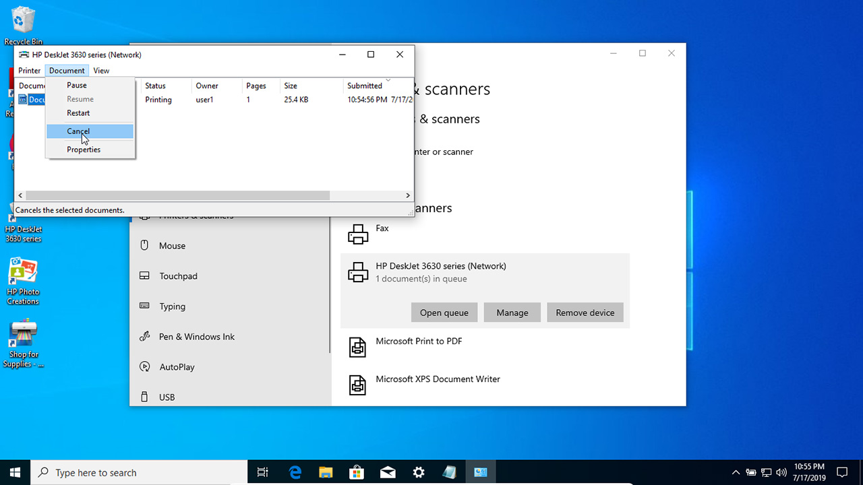Click the horizontal scrollbar thumb in print queue
The height and width of the screenshot is (485, 863).
(x=177, y=195)
